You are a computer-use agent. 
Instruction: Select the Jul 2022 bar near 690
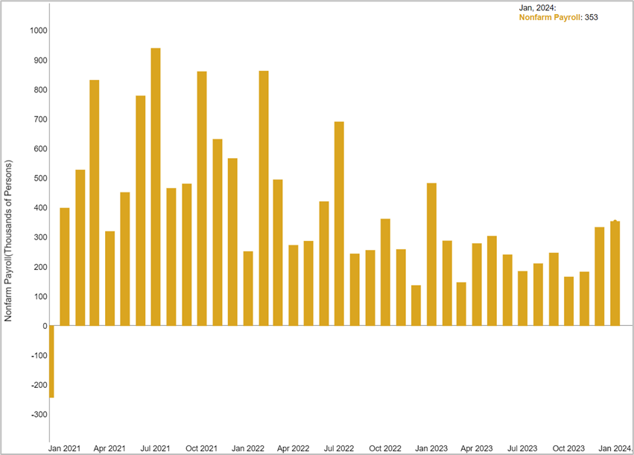click(339, 224)
